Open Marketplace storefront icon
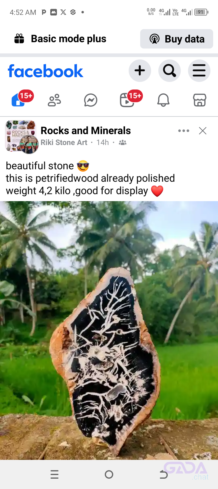The image size is (218, 489). 200,100
